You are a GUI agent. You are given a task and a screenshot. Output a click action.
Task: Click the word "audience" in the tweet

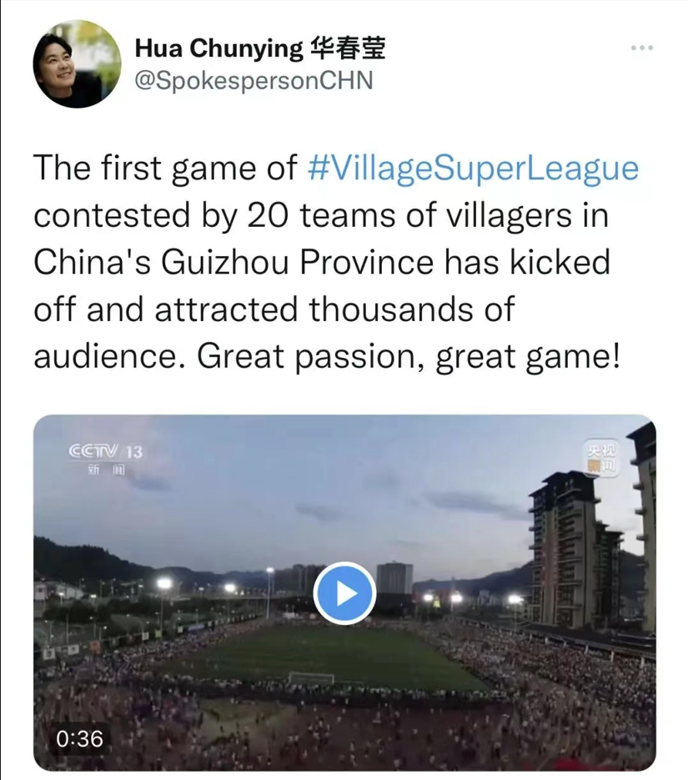pyautogui.click(x=105, y=357)
